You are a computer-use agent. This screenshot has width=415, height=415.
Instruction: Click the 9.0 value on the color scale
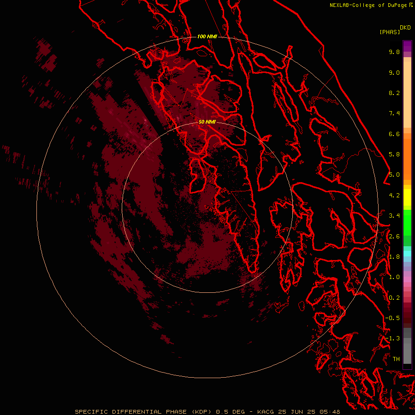click(x=394, y=72)
